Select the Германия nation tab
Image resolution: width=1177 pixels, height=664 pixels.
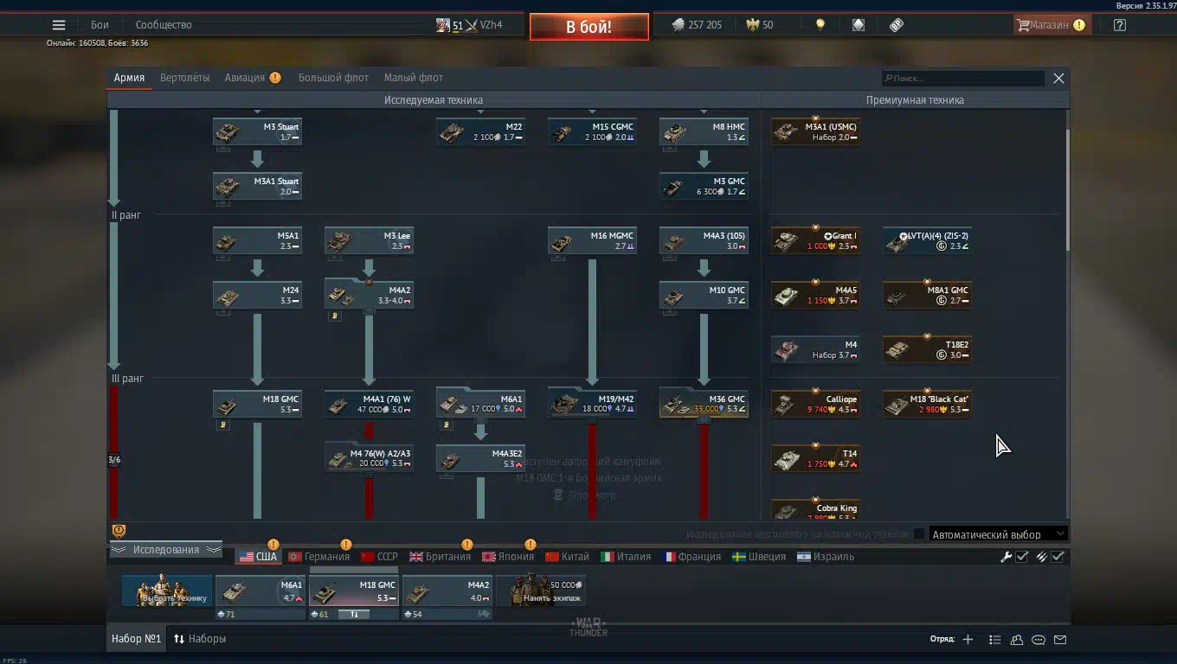click(x=319, y=557)
